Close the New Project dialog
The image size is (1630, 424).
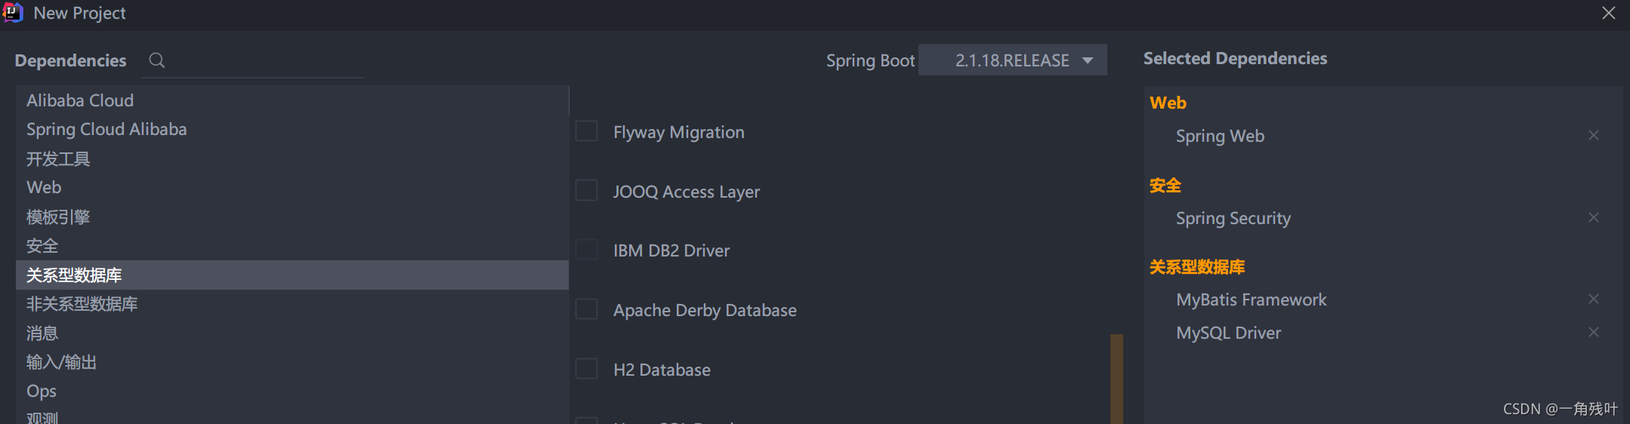pos(1609,13)
